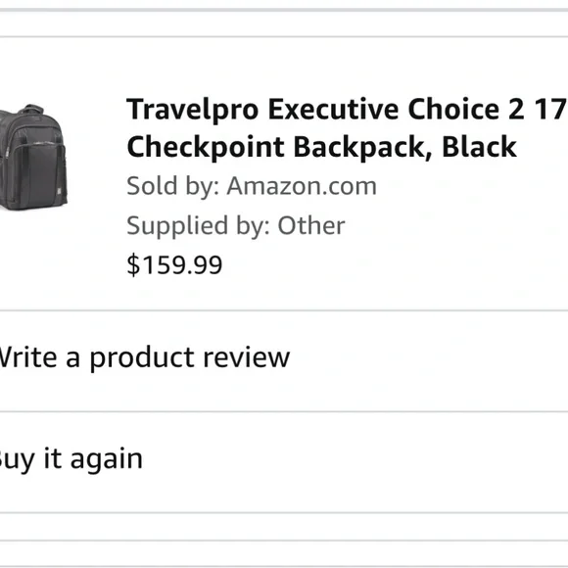This screenshot has height=568, width=568.
Task: Click the word 'Backpack' in the title
Action: click(362, 147)
